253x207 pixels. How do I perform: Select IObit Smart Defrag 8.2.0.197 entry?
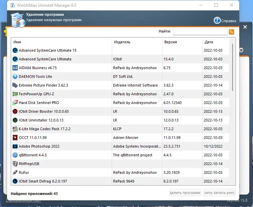pyautogui.click(x=43, y=181)
